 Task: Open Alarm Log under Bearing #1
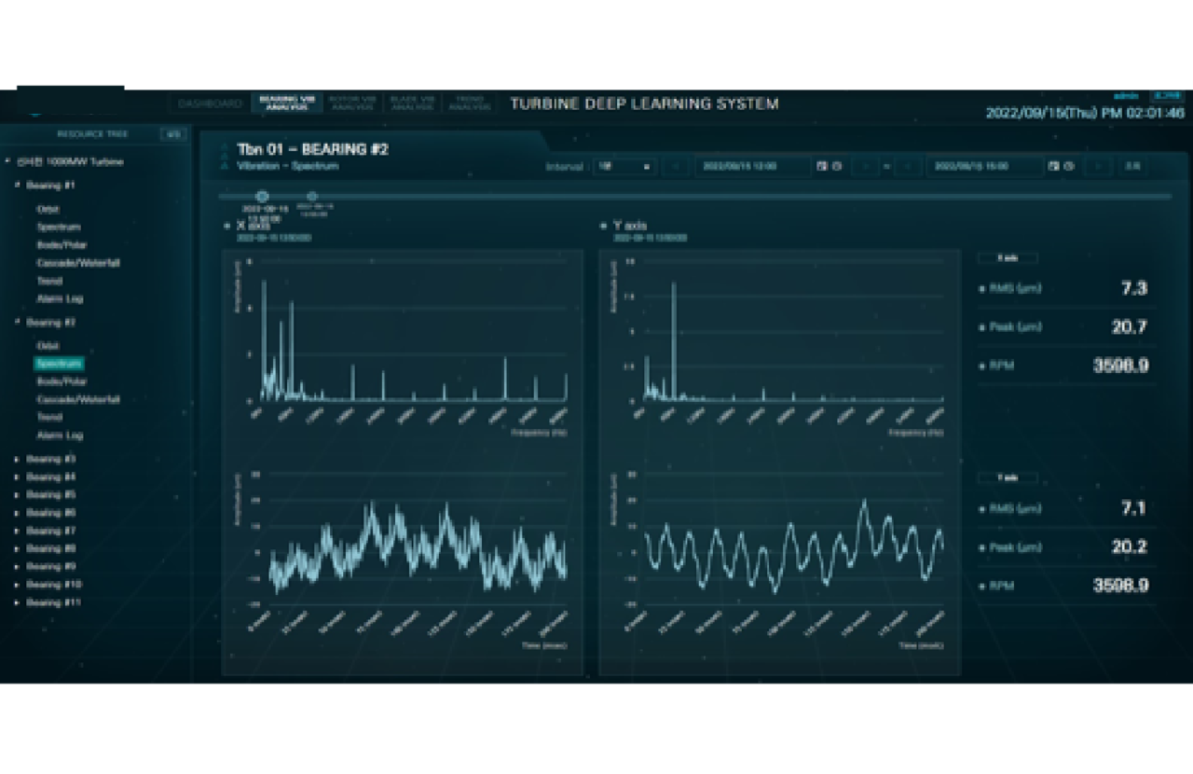(60, 298)
